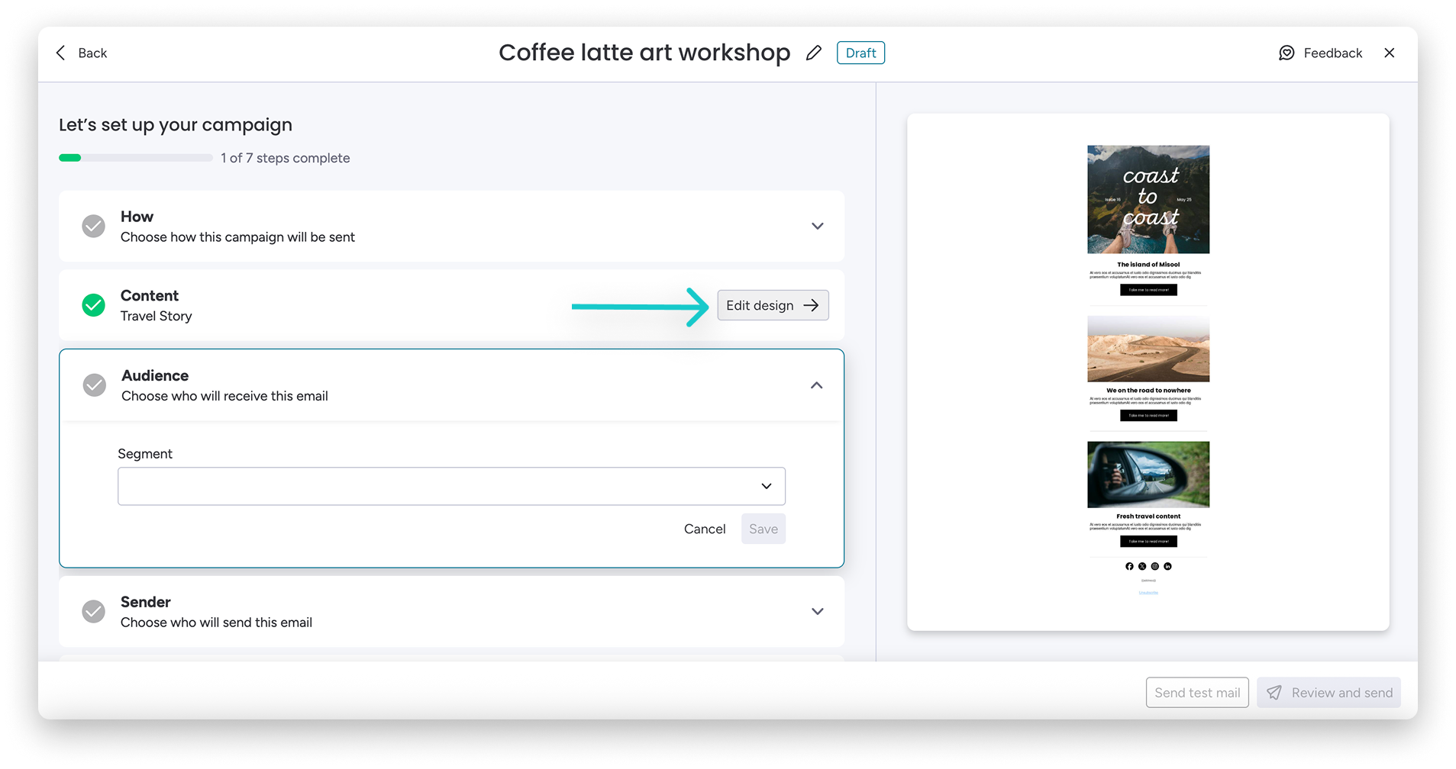Click the Sender section heading
This screenshot has width=1456, height=769.
pyautogui.click(x=145, y=602)
